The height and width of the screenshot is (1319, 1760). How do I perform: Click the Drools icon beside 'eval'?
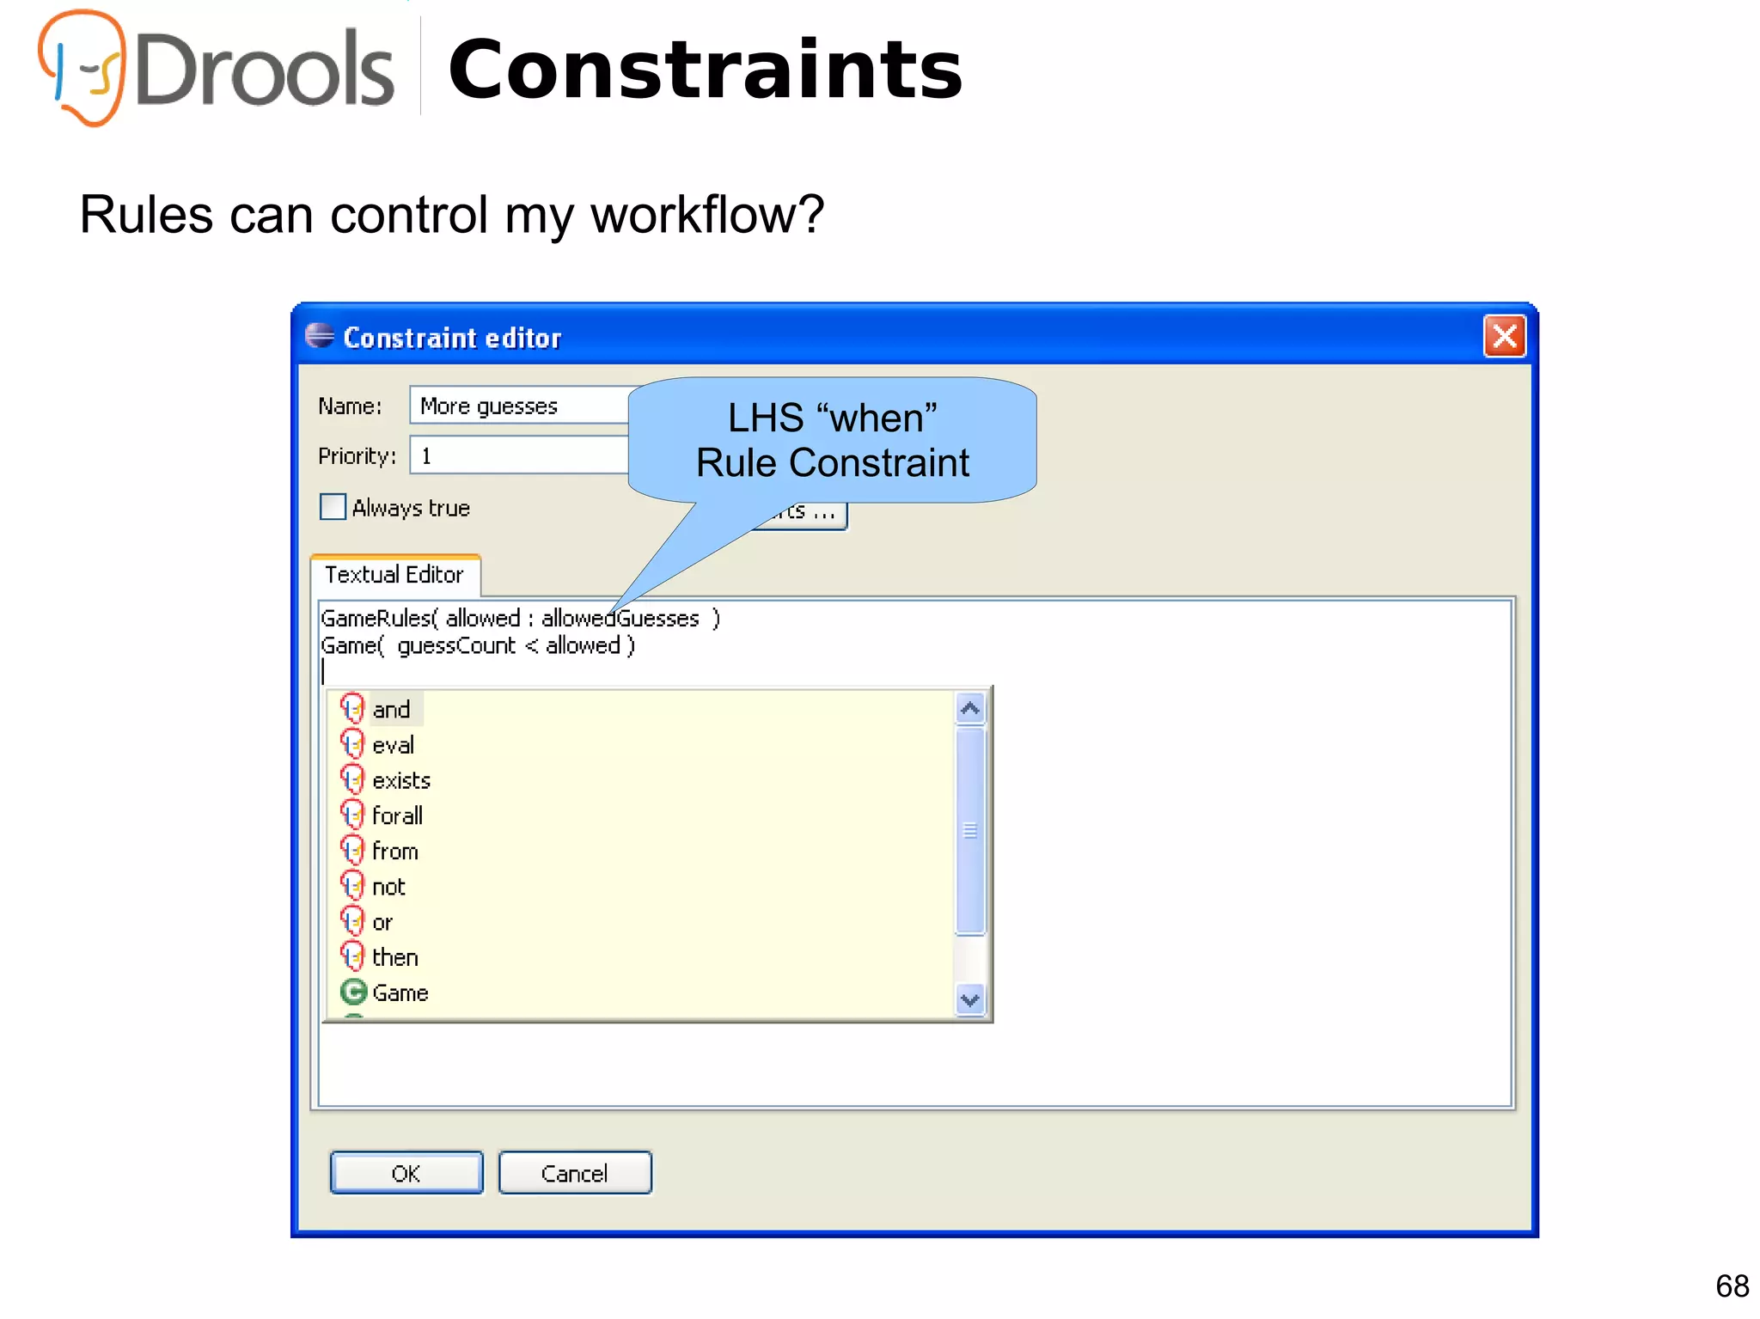click(352, 744)
